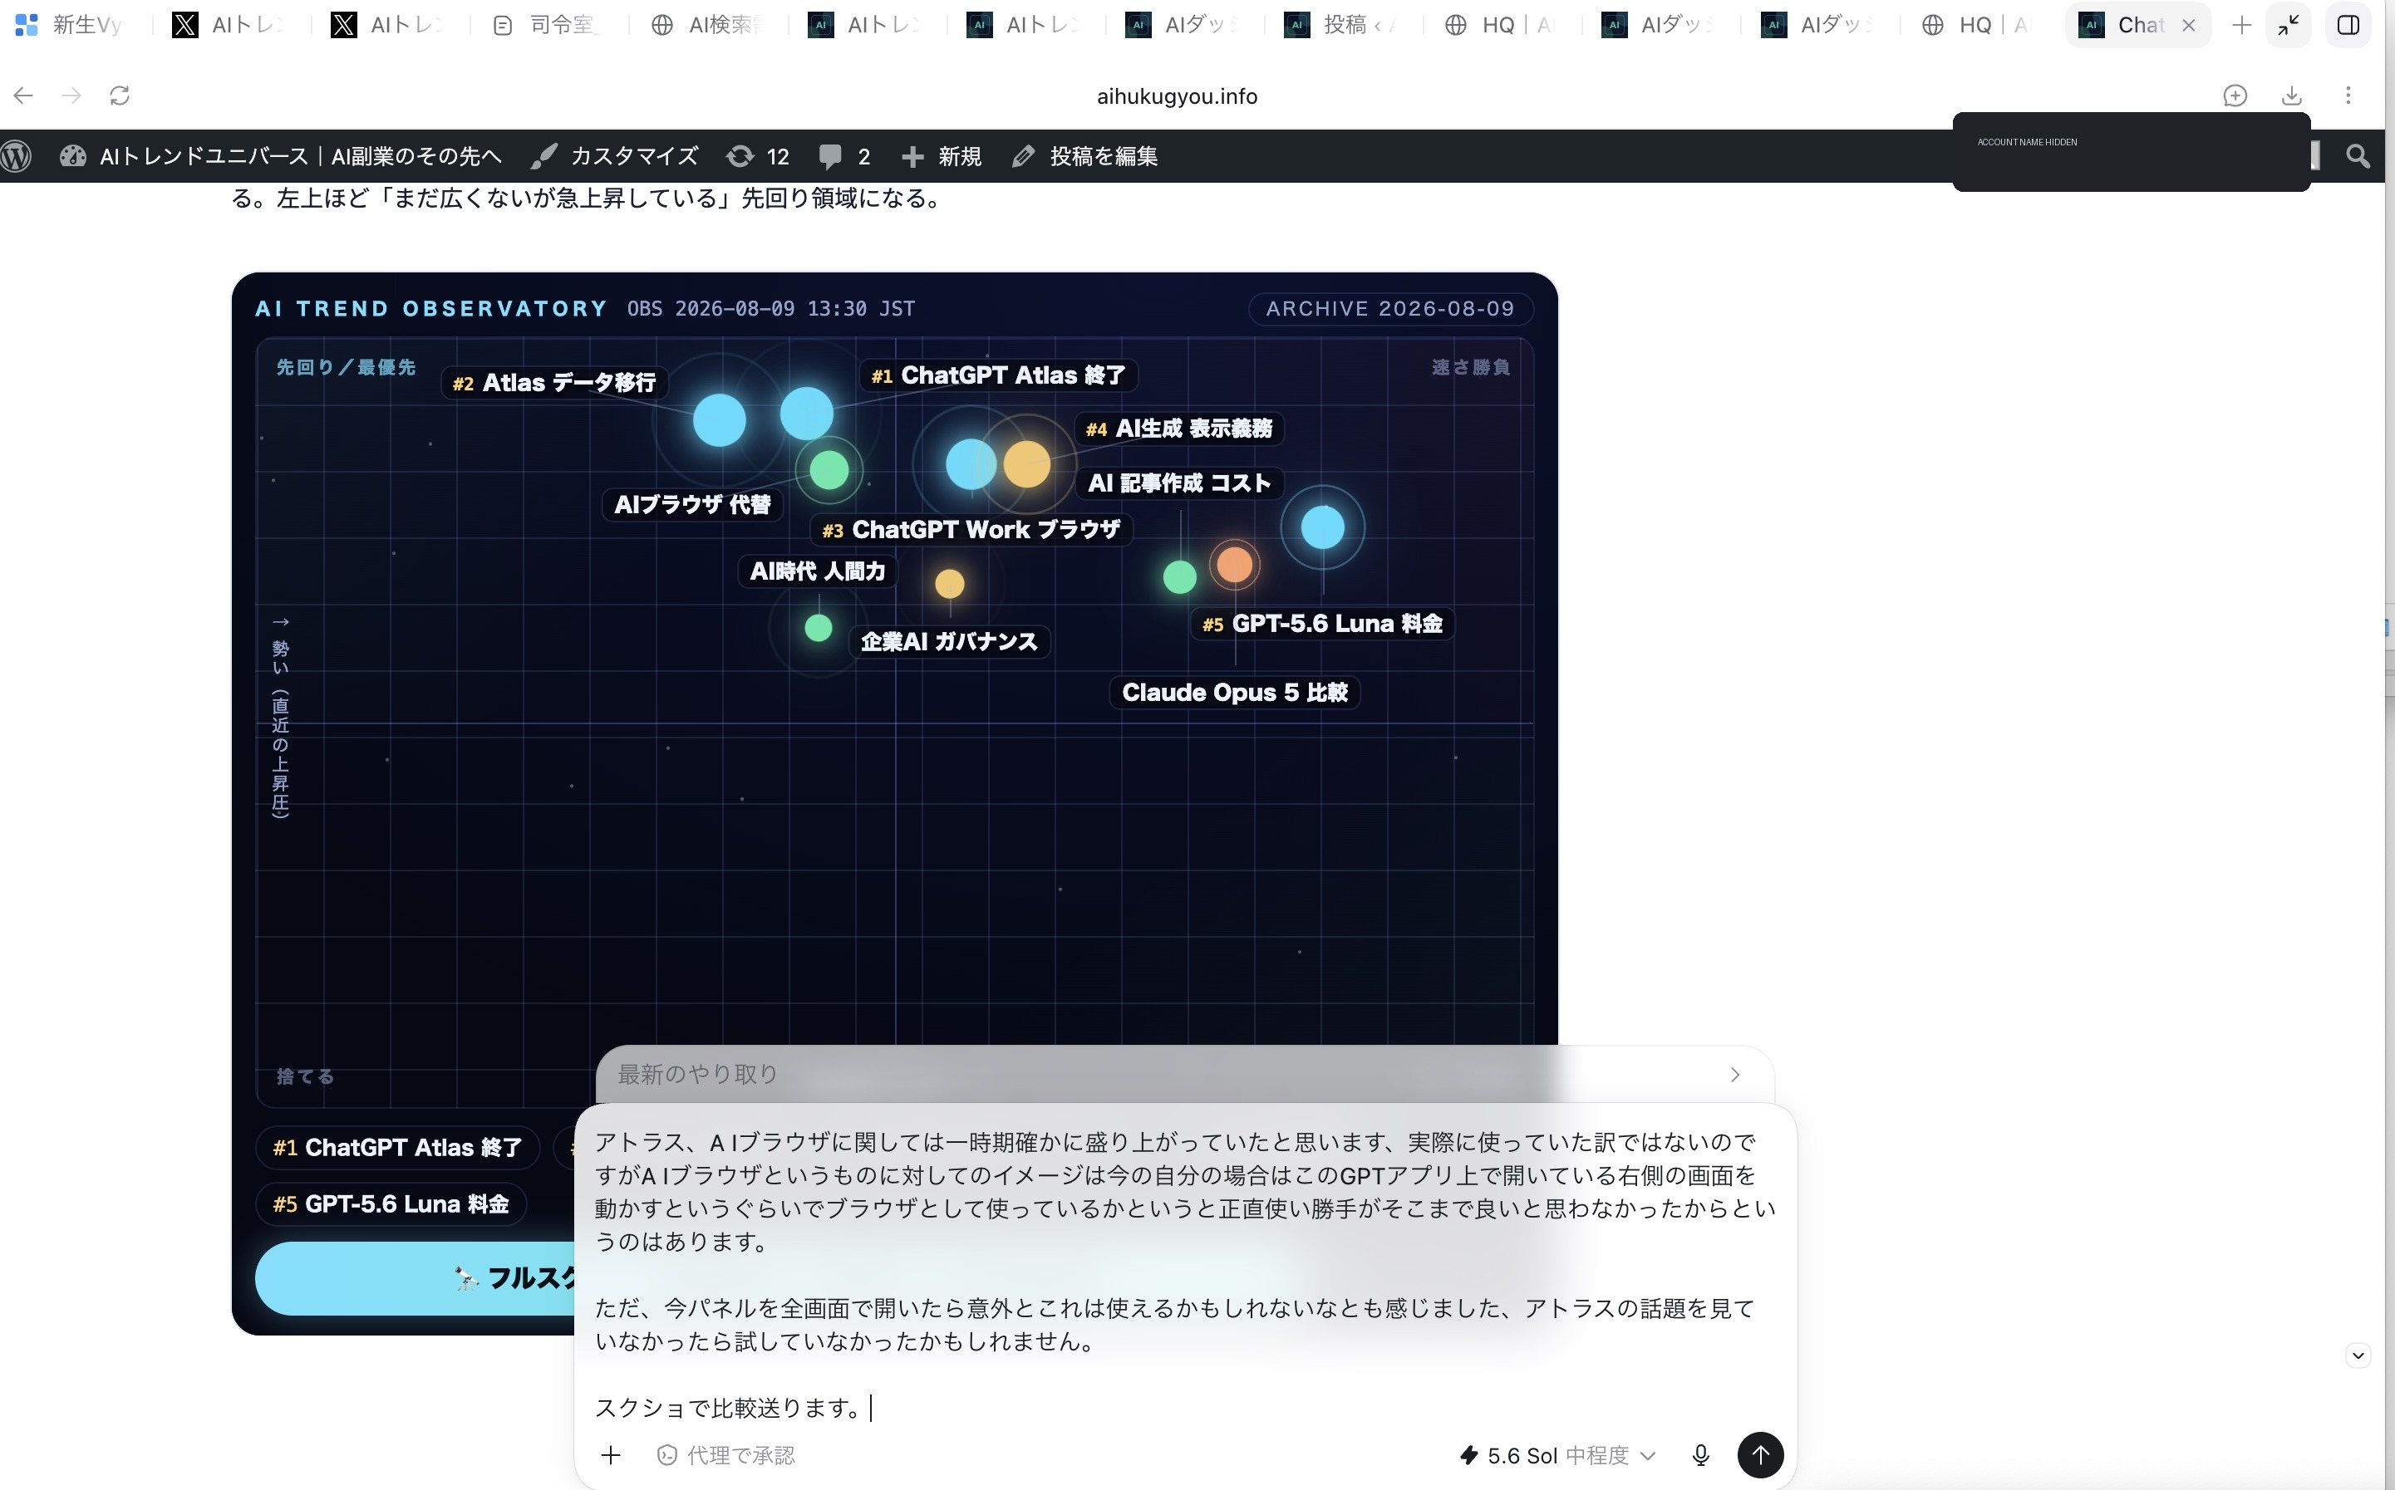Viewport: 2395px width, 1490px height.
Task: Click the ARCHIVE 2026-08-09 badge
Action: pos(1390,308)
